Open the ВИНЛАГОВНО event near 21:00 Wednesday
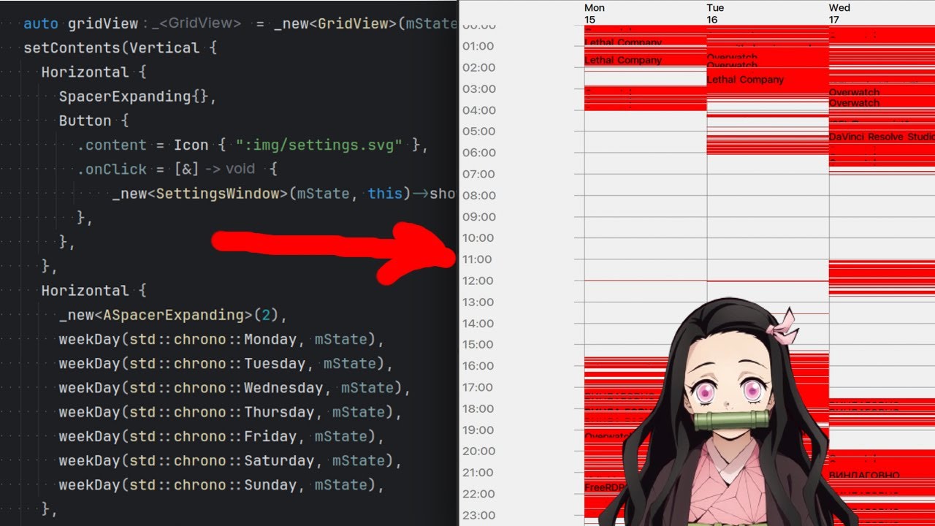Image resolution: width=935 pixels, height=526 pixels. click(864, 475)
